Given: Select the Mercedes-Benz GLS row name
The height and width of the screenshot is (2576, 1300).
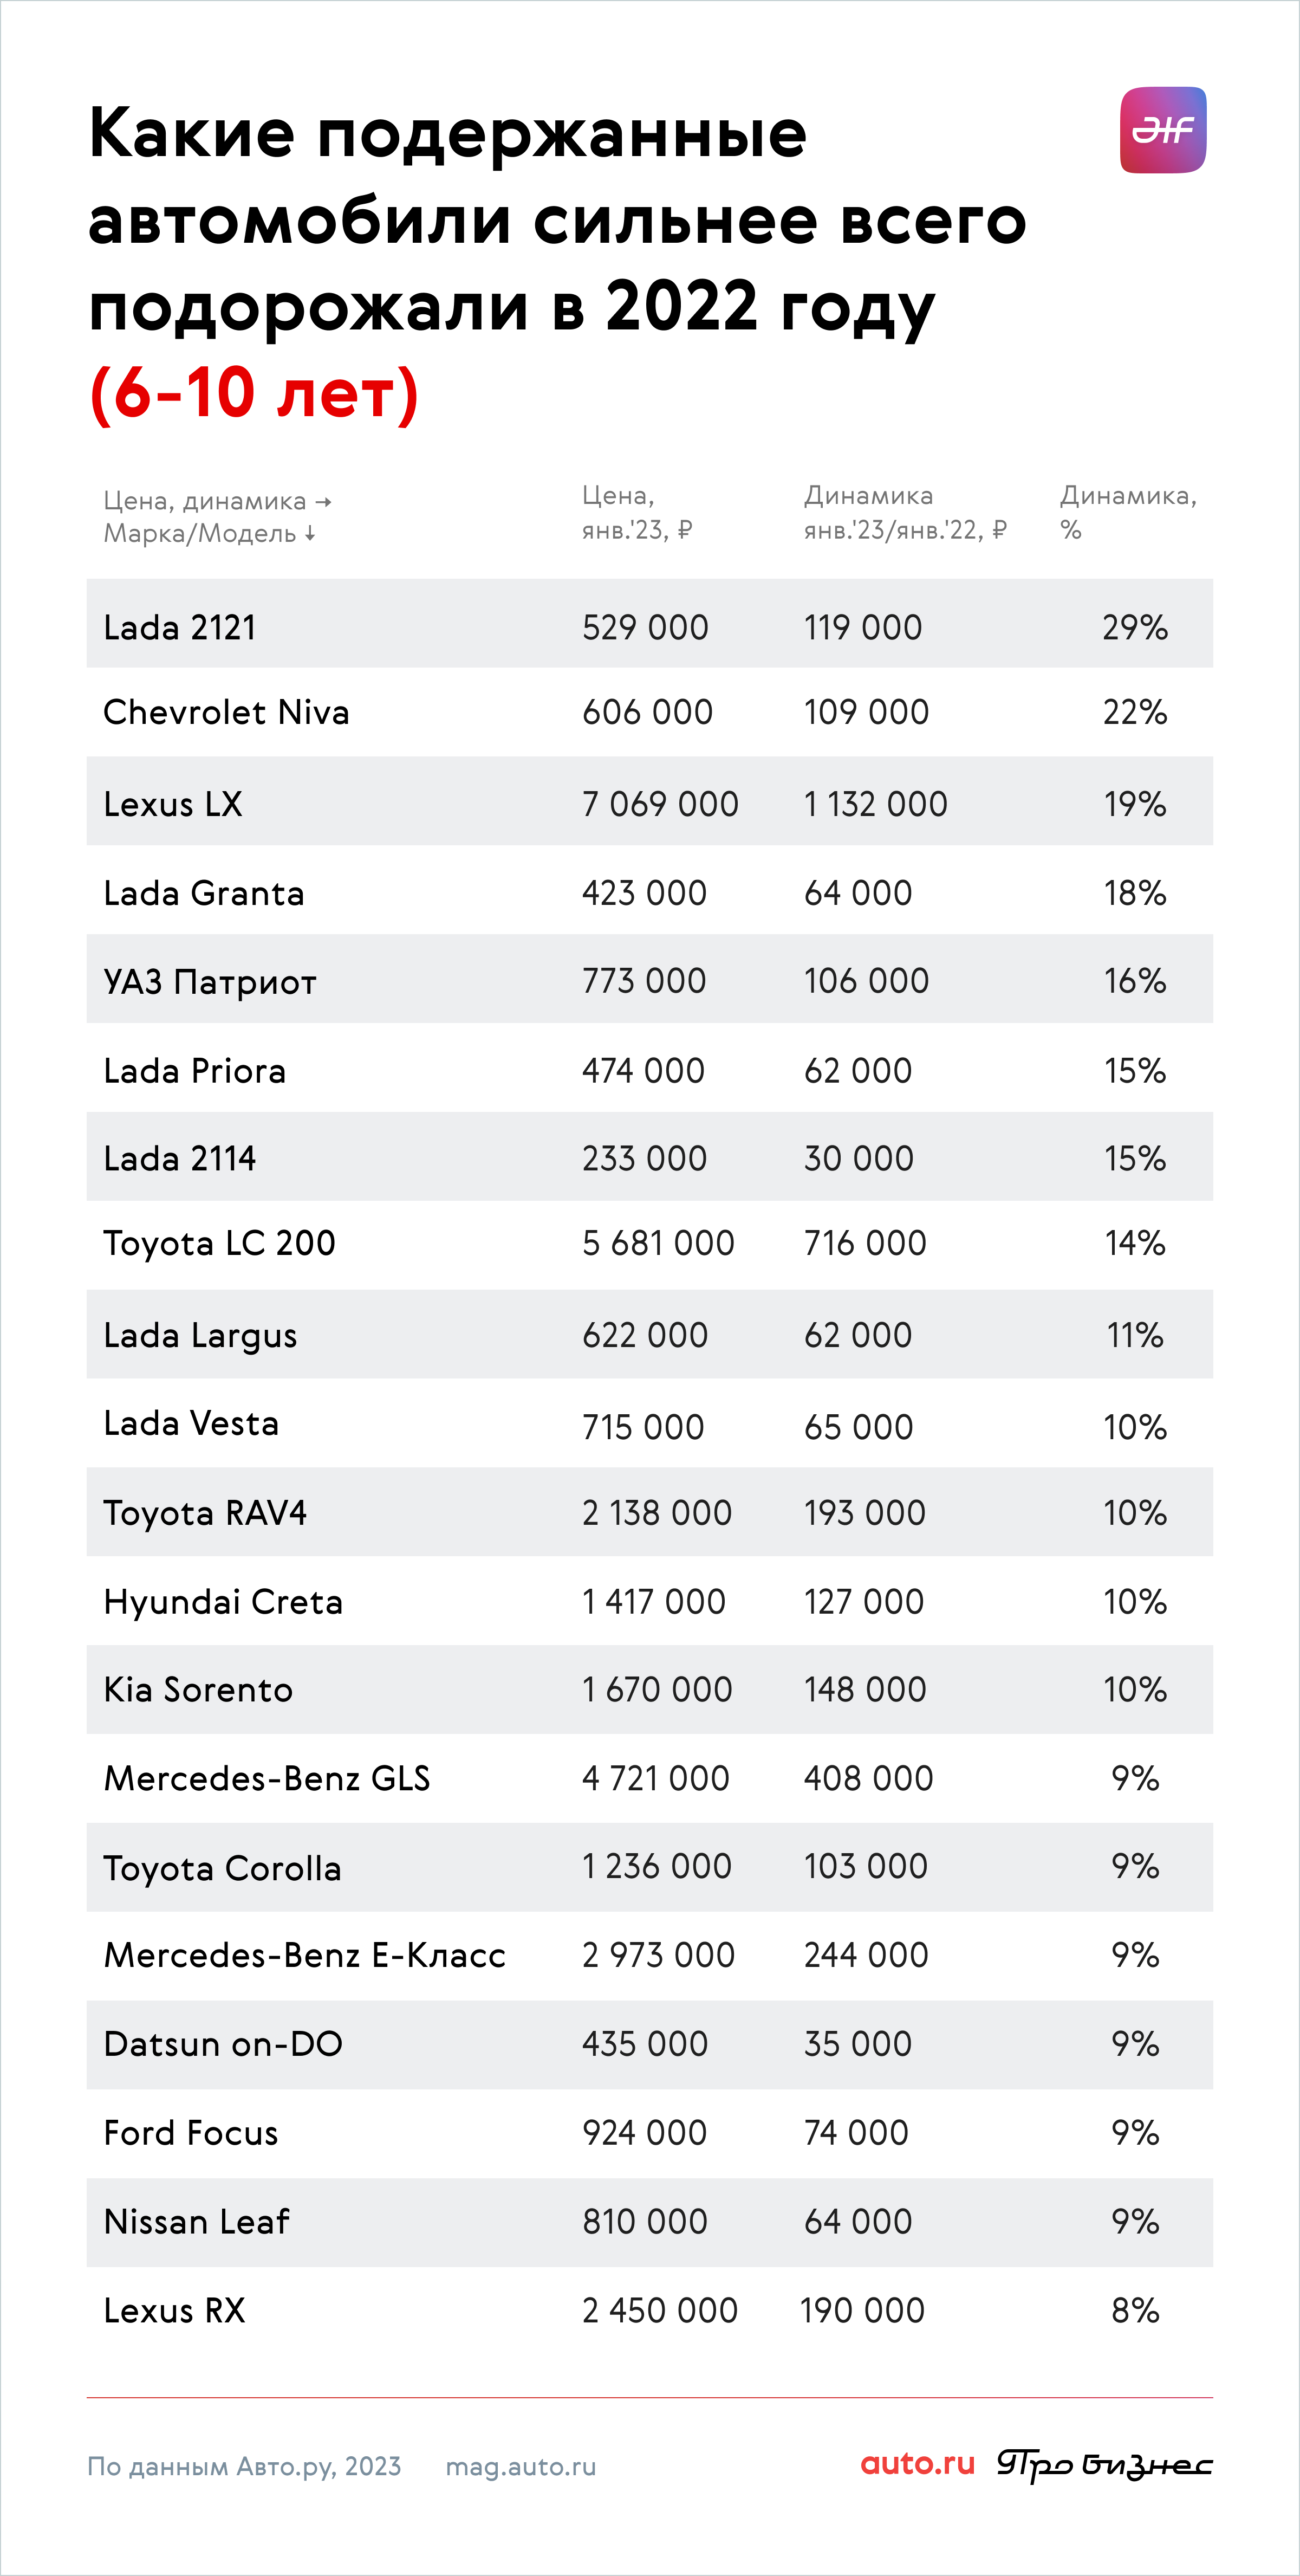Looking at the screenshot, I should [267, 1778].
